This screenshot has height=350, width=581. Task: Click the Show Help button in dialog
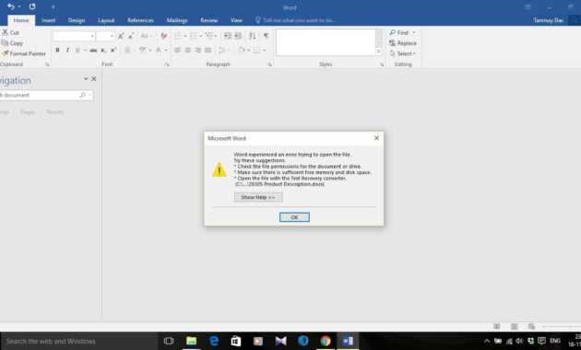(258, 197)
